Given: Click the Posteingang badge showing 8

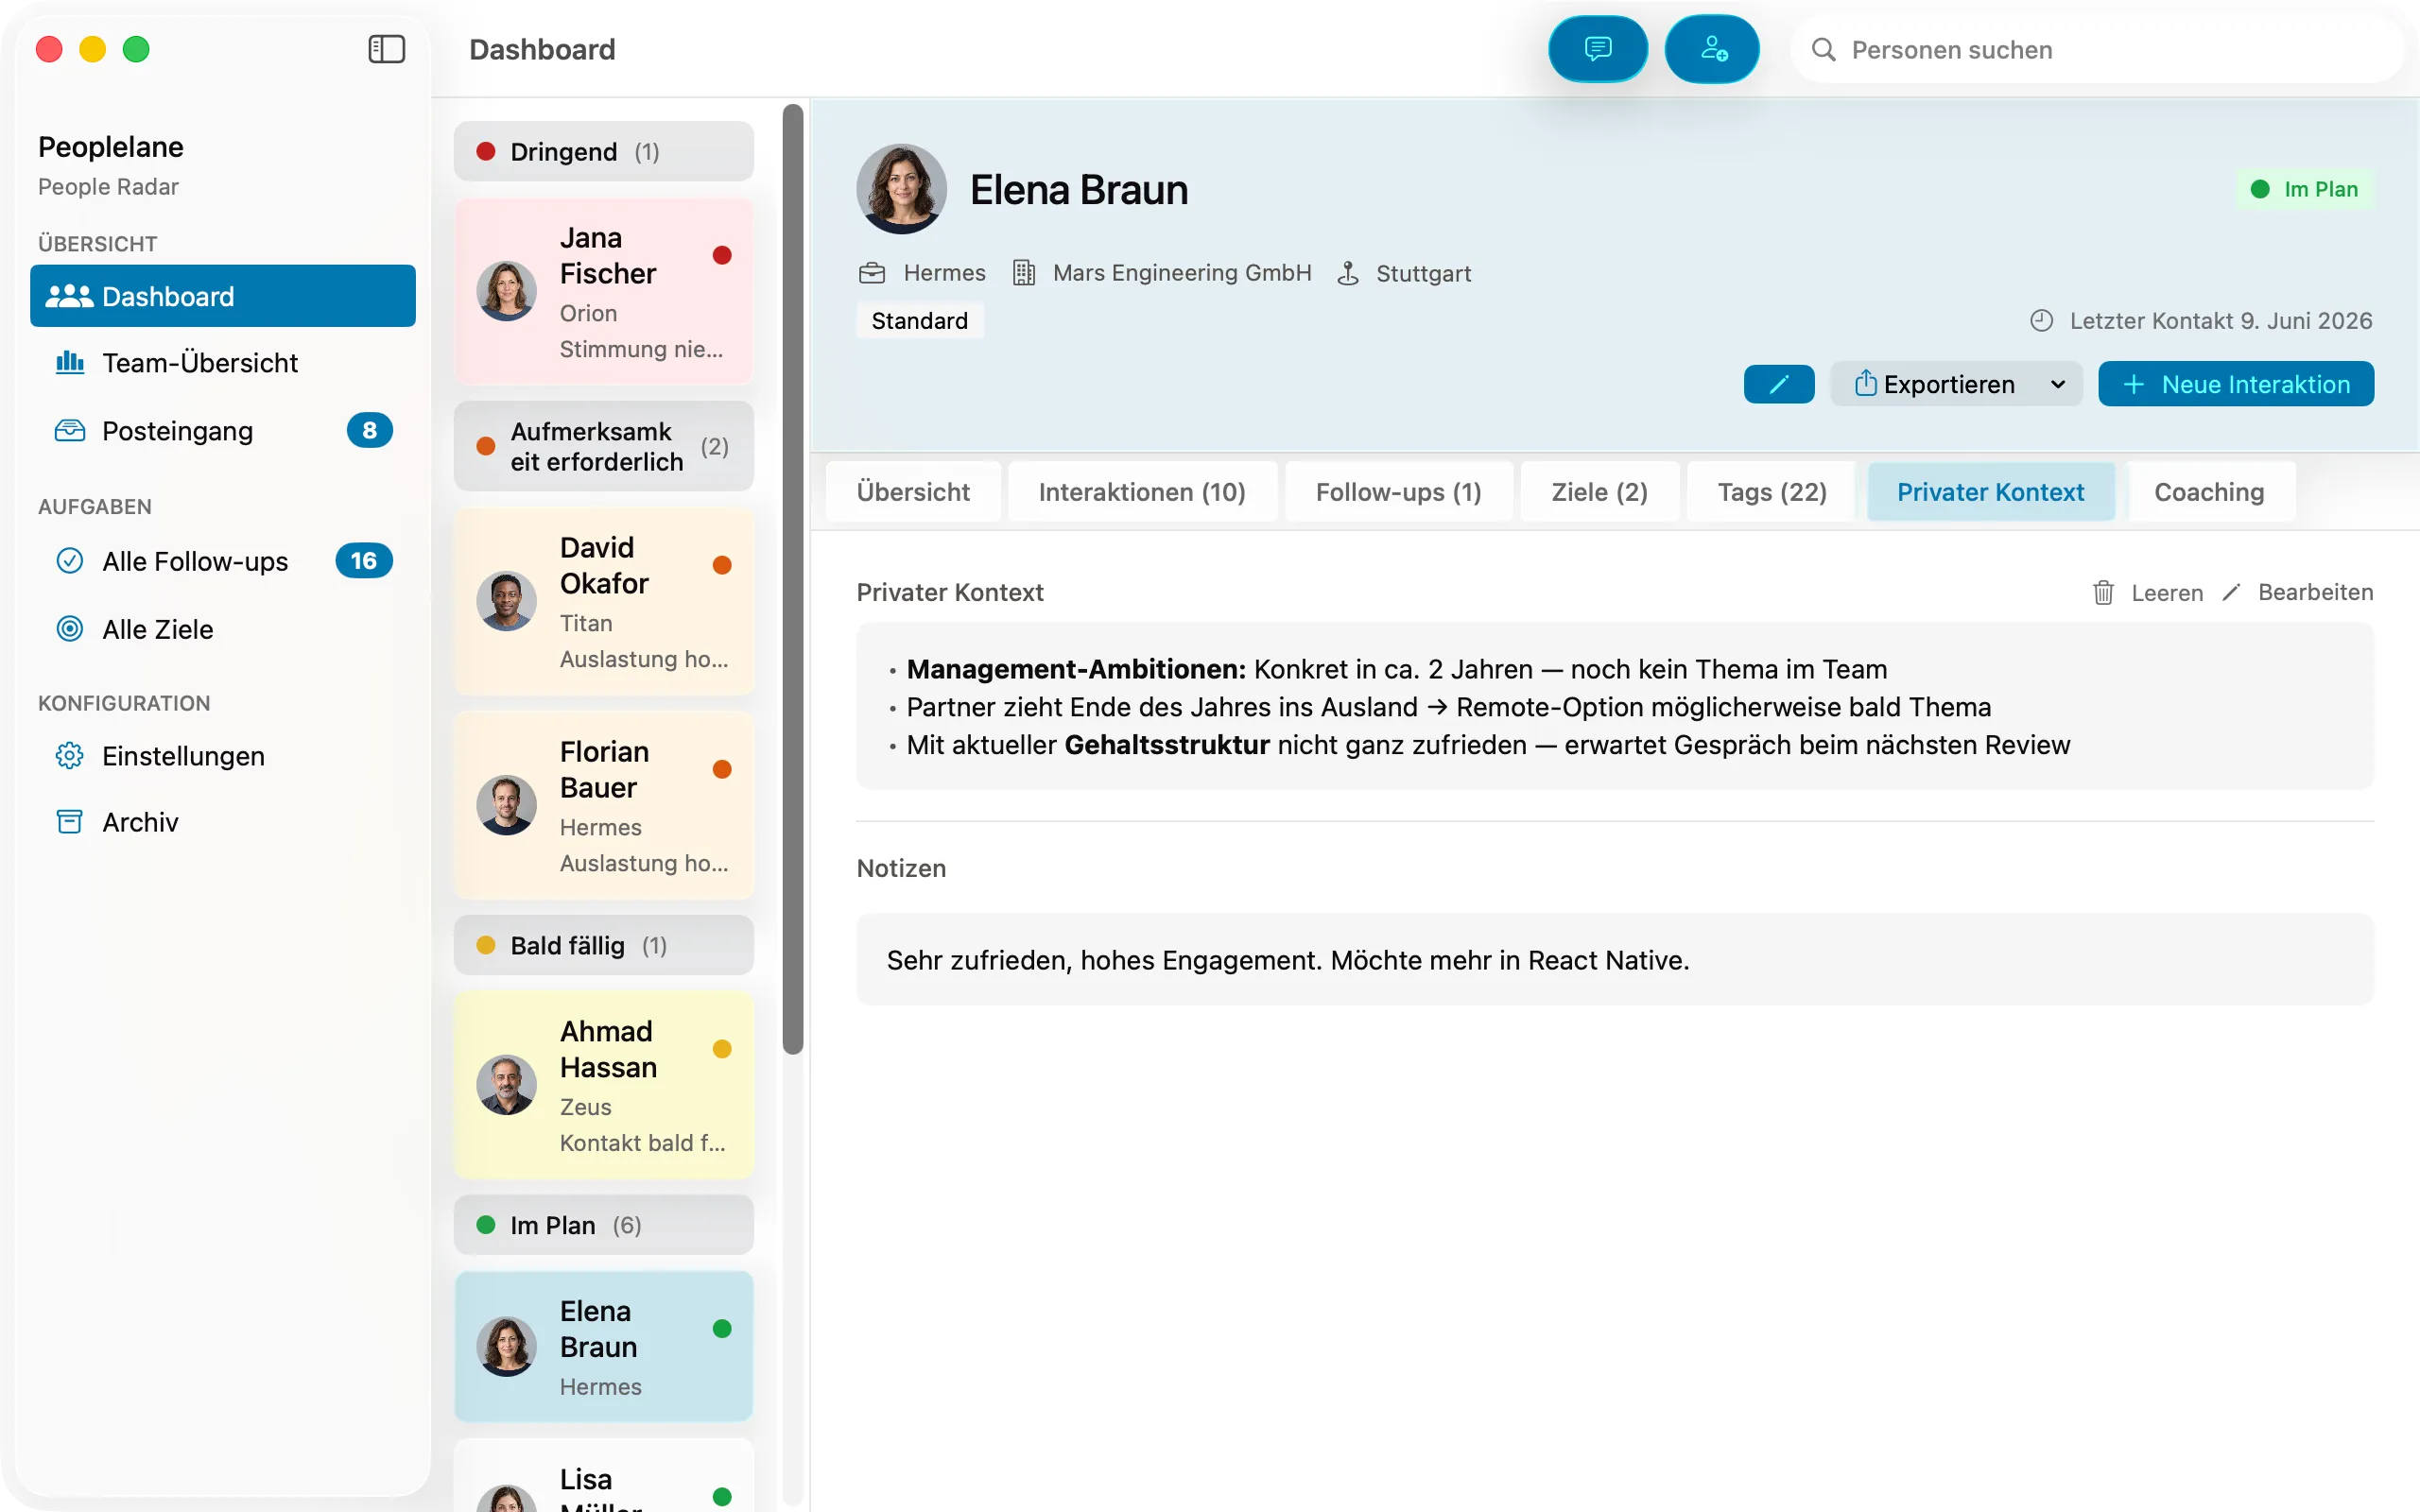Looking at the screenshot, I should (x=369, y=430).
